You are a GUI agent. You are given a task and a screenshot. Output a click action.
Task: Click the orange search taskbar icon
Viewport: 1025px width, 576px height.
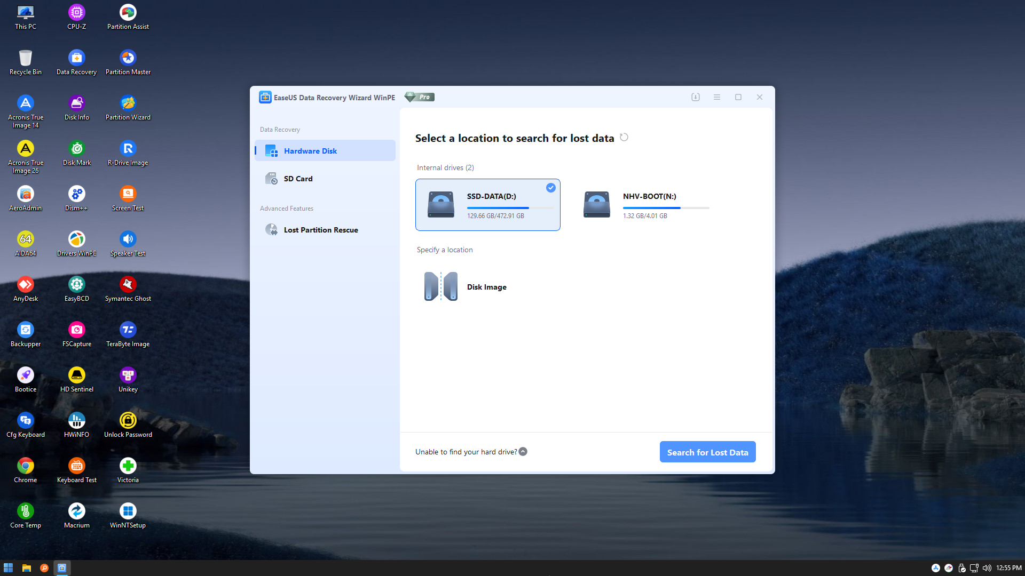coord(44,568)
